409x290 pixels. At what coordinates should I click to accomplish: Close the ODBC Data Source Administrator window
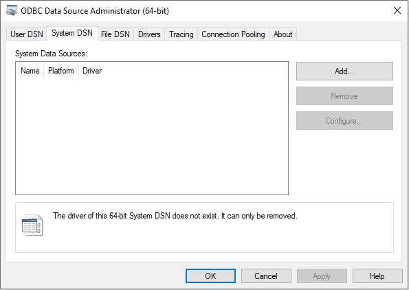coord(397,10)
